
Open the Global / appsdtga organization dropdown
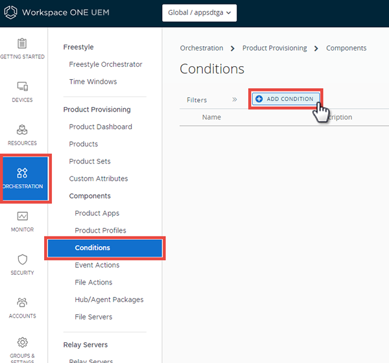click(x=200, y=13)
